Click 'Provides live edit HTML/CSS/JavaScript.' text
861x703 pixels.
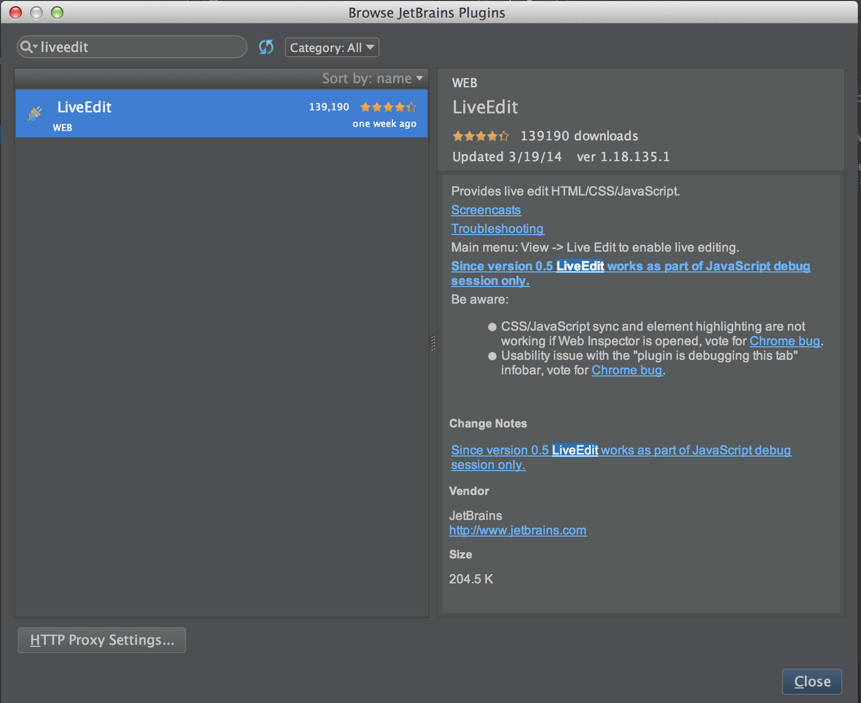click(x=566, y=191)
